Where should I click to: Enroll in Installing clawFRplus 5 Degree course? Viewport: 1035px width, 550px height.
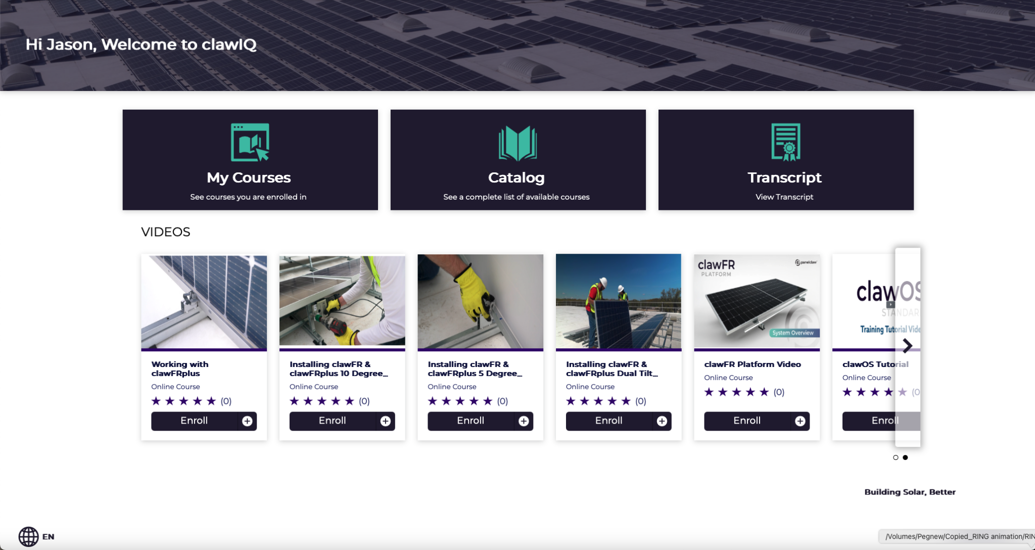pyautogui.click(x=471, y=421)
